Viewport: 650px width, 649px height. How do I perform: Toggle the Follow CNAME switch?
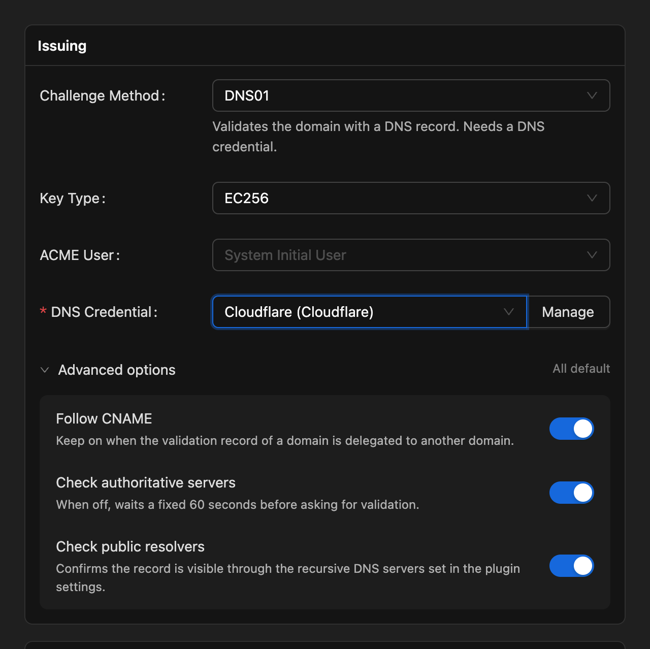pos(571,429)
